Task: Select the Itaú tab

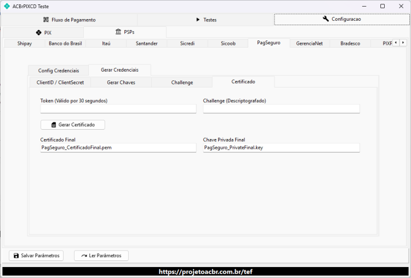Action: (x=106, y=43)
